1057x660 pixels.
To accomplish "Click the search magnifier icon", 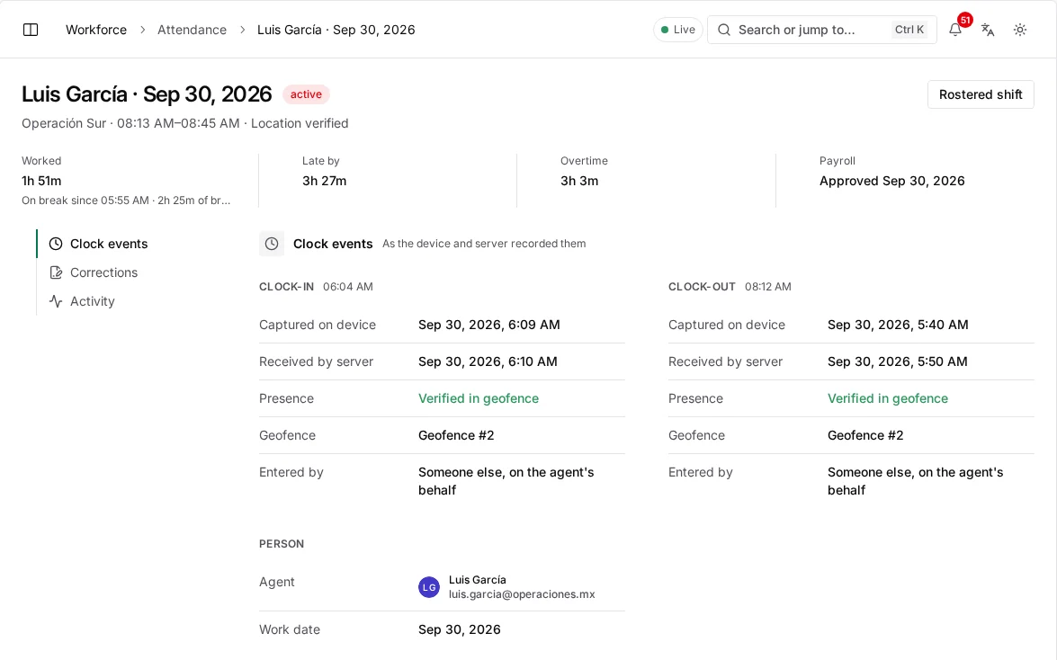I will click(x=724, y=30).
